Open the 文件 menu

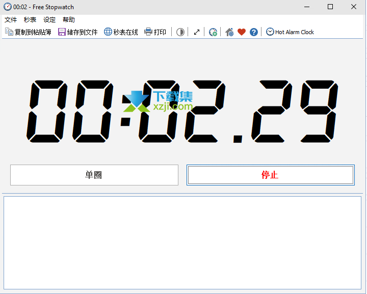(11, 20)
